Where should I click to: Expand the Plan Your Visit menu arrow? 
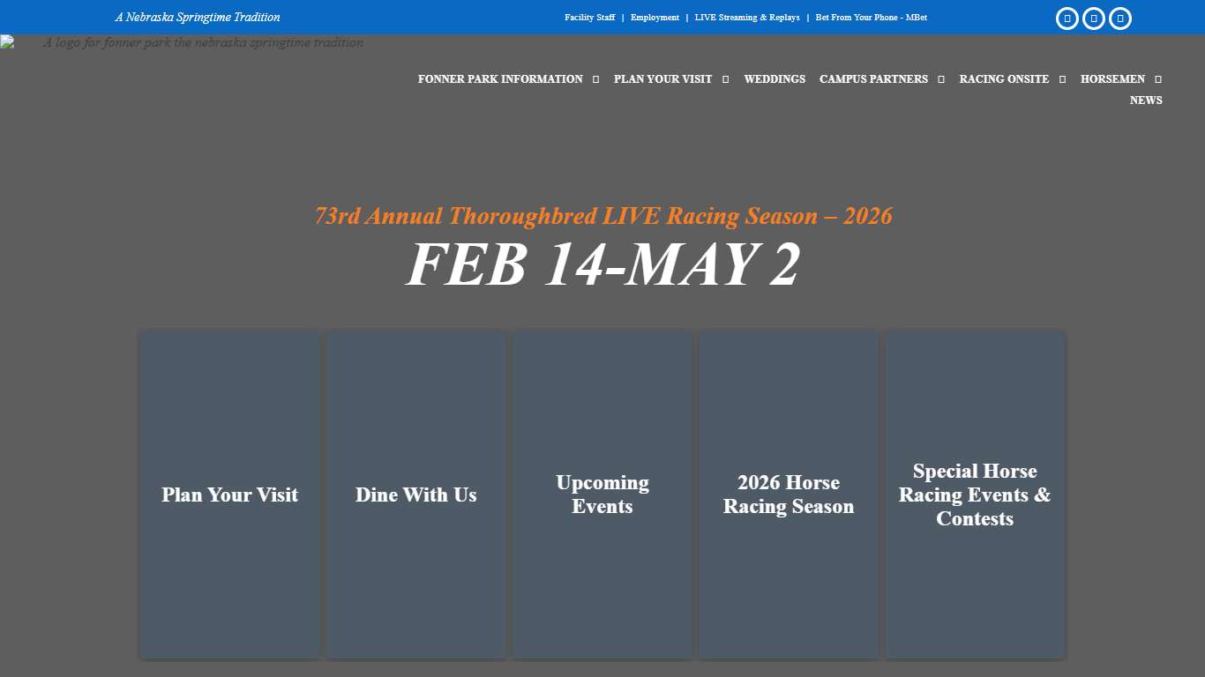(725, 79)
